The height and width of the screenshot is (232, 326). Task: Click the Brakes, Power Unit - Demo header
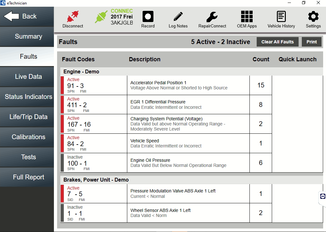pyautogui.click(x=96, y=180)
